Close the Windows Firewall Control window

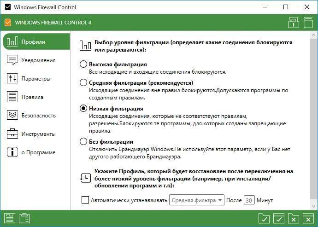point(307,7)
